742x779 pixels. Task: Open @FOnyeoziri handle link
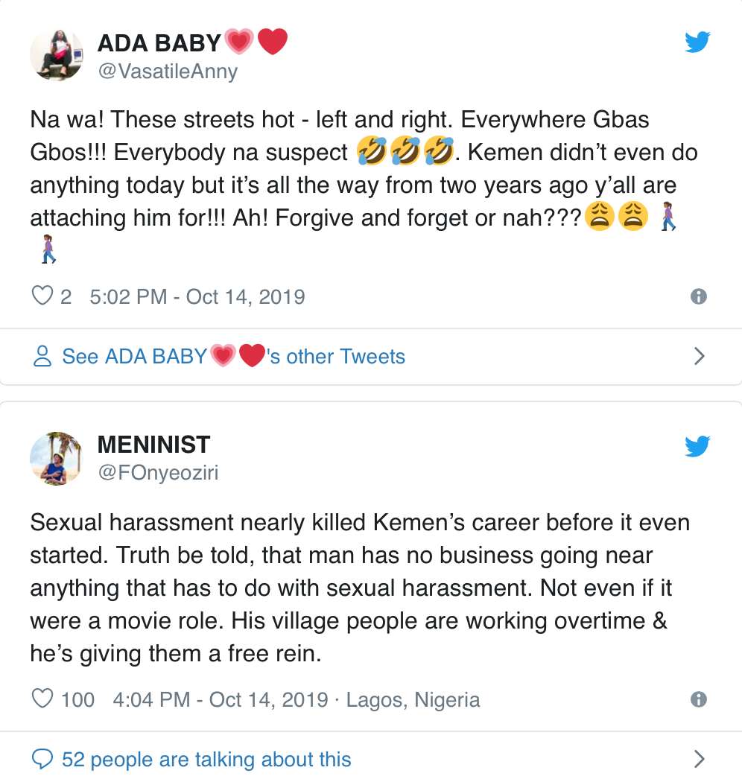point(158,473)
